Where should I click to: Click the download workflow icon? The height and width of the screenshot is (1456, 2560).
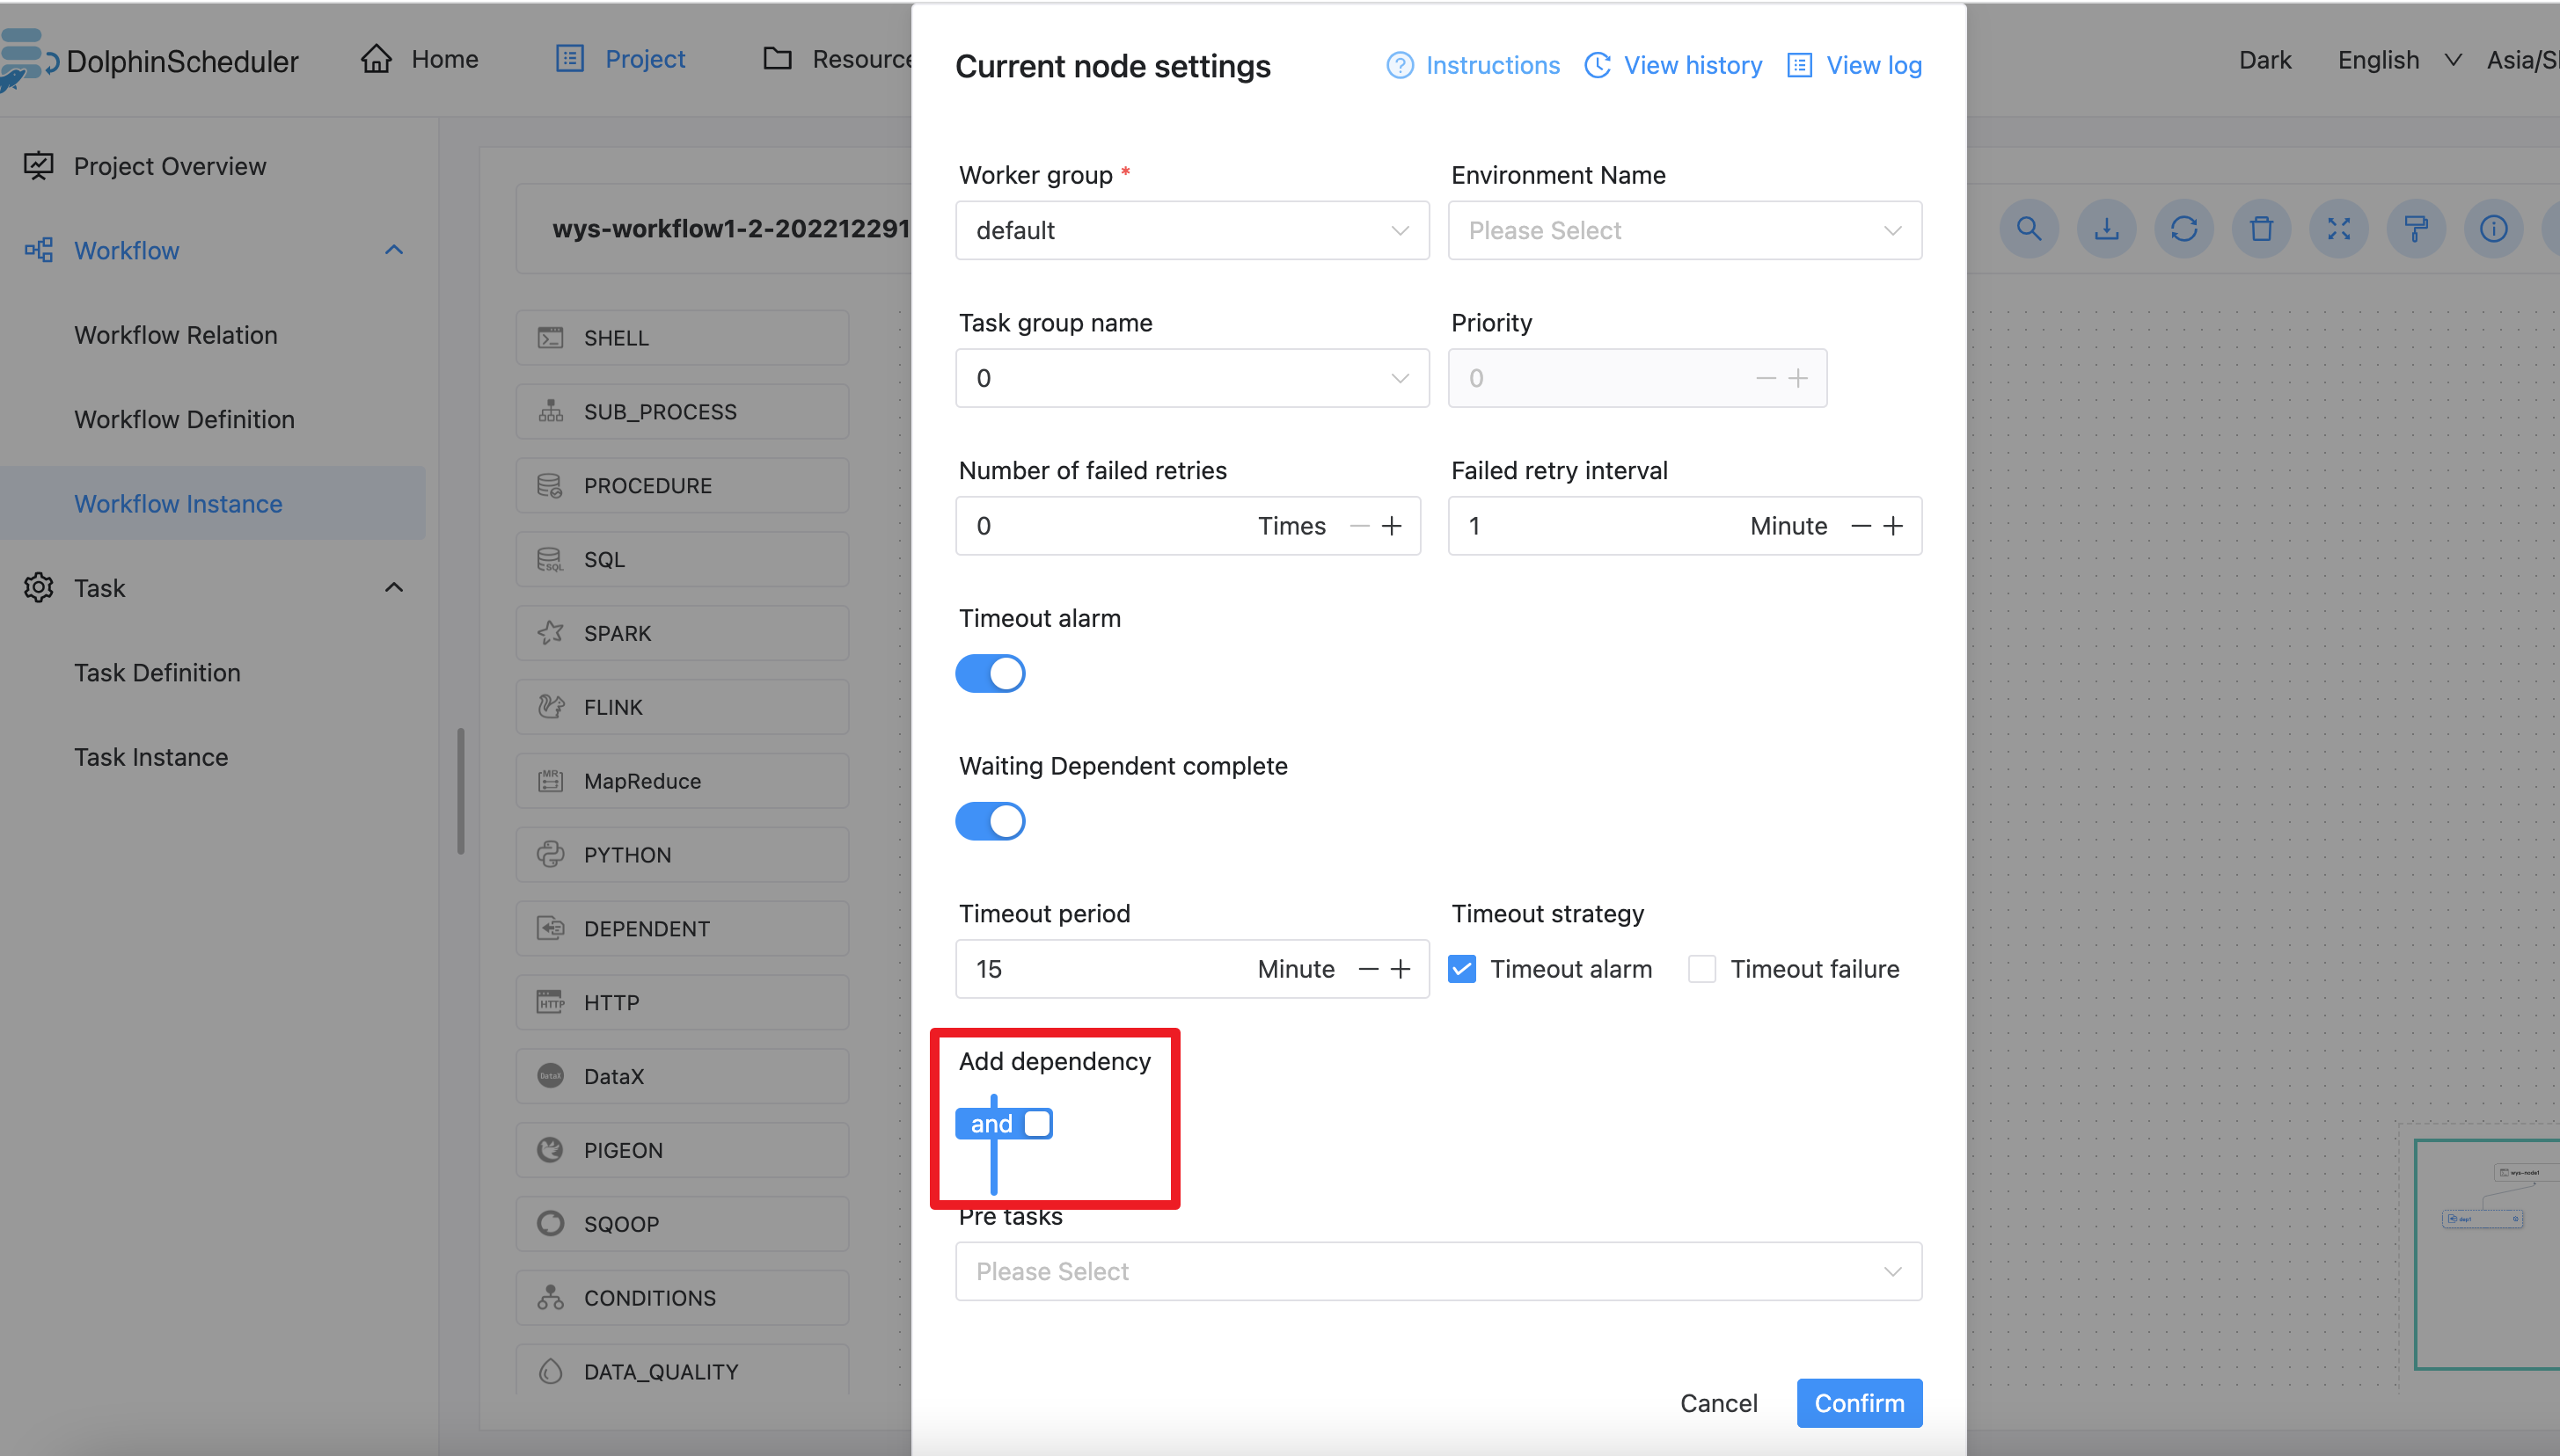tap(2106, 228)
